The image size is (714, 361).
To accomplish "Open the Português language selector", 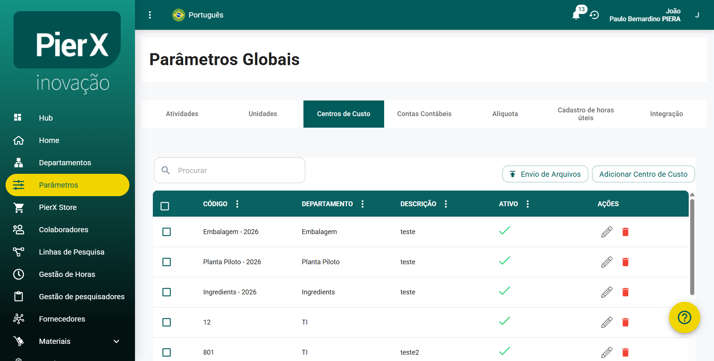I will [x=198, y=15].
